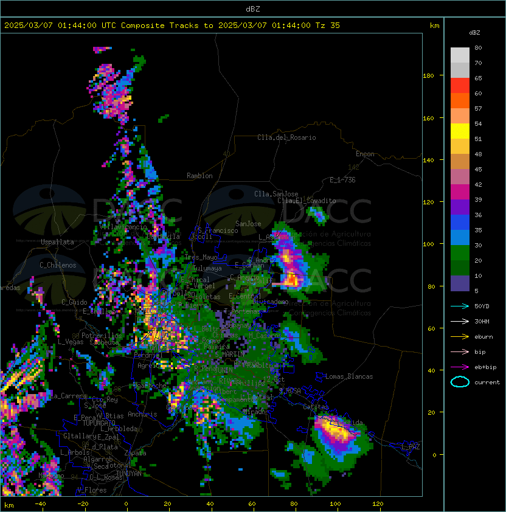Pick the green 30–20 dBZ swatch
This screenshot has width=506, height=512.
pos(460,253)
